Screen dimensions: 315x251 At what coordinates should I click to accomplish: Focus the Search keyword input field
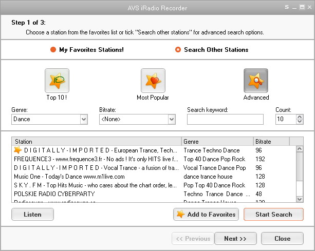point(225,120)
